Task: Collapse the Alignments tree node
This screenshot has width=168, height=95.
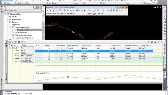Action: [x=8, y=25]
